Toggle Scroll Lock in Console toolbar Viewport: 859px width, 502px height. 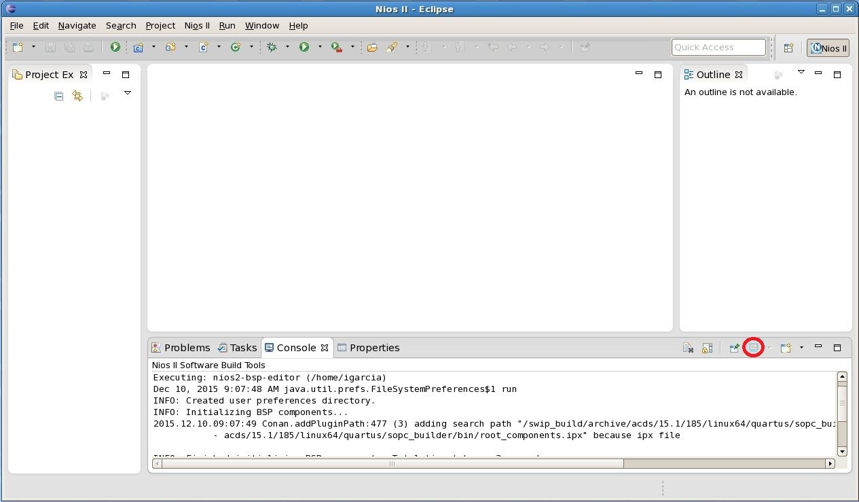707,348
